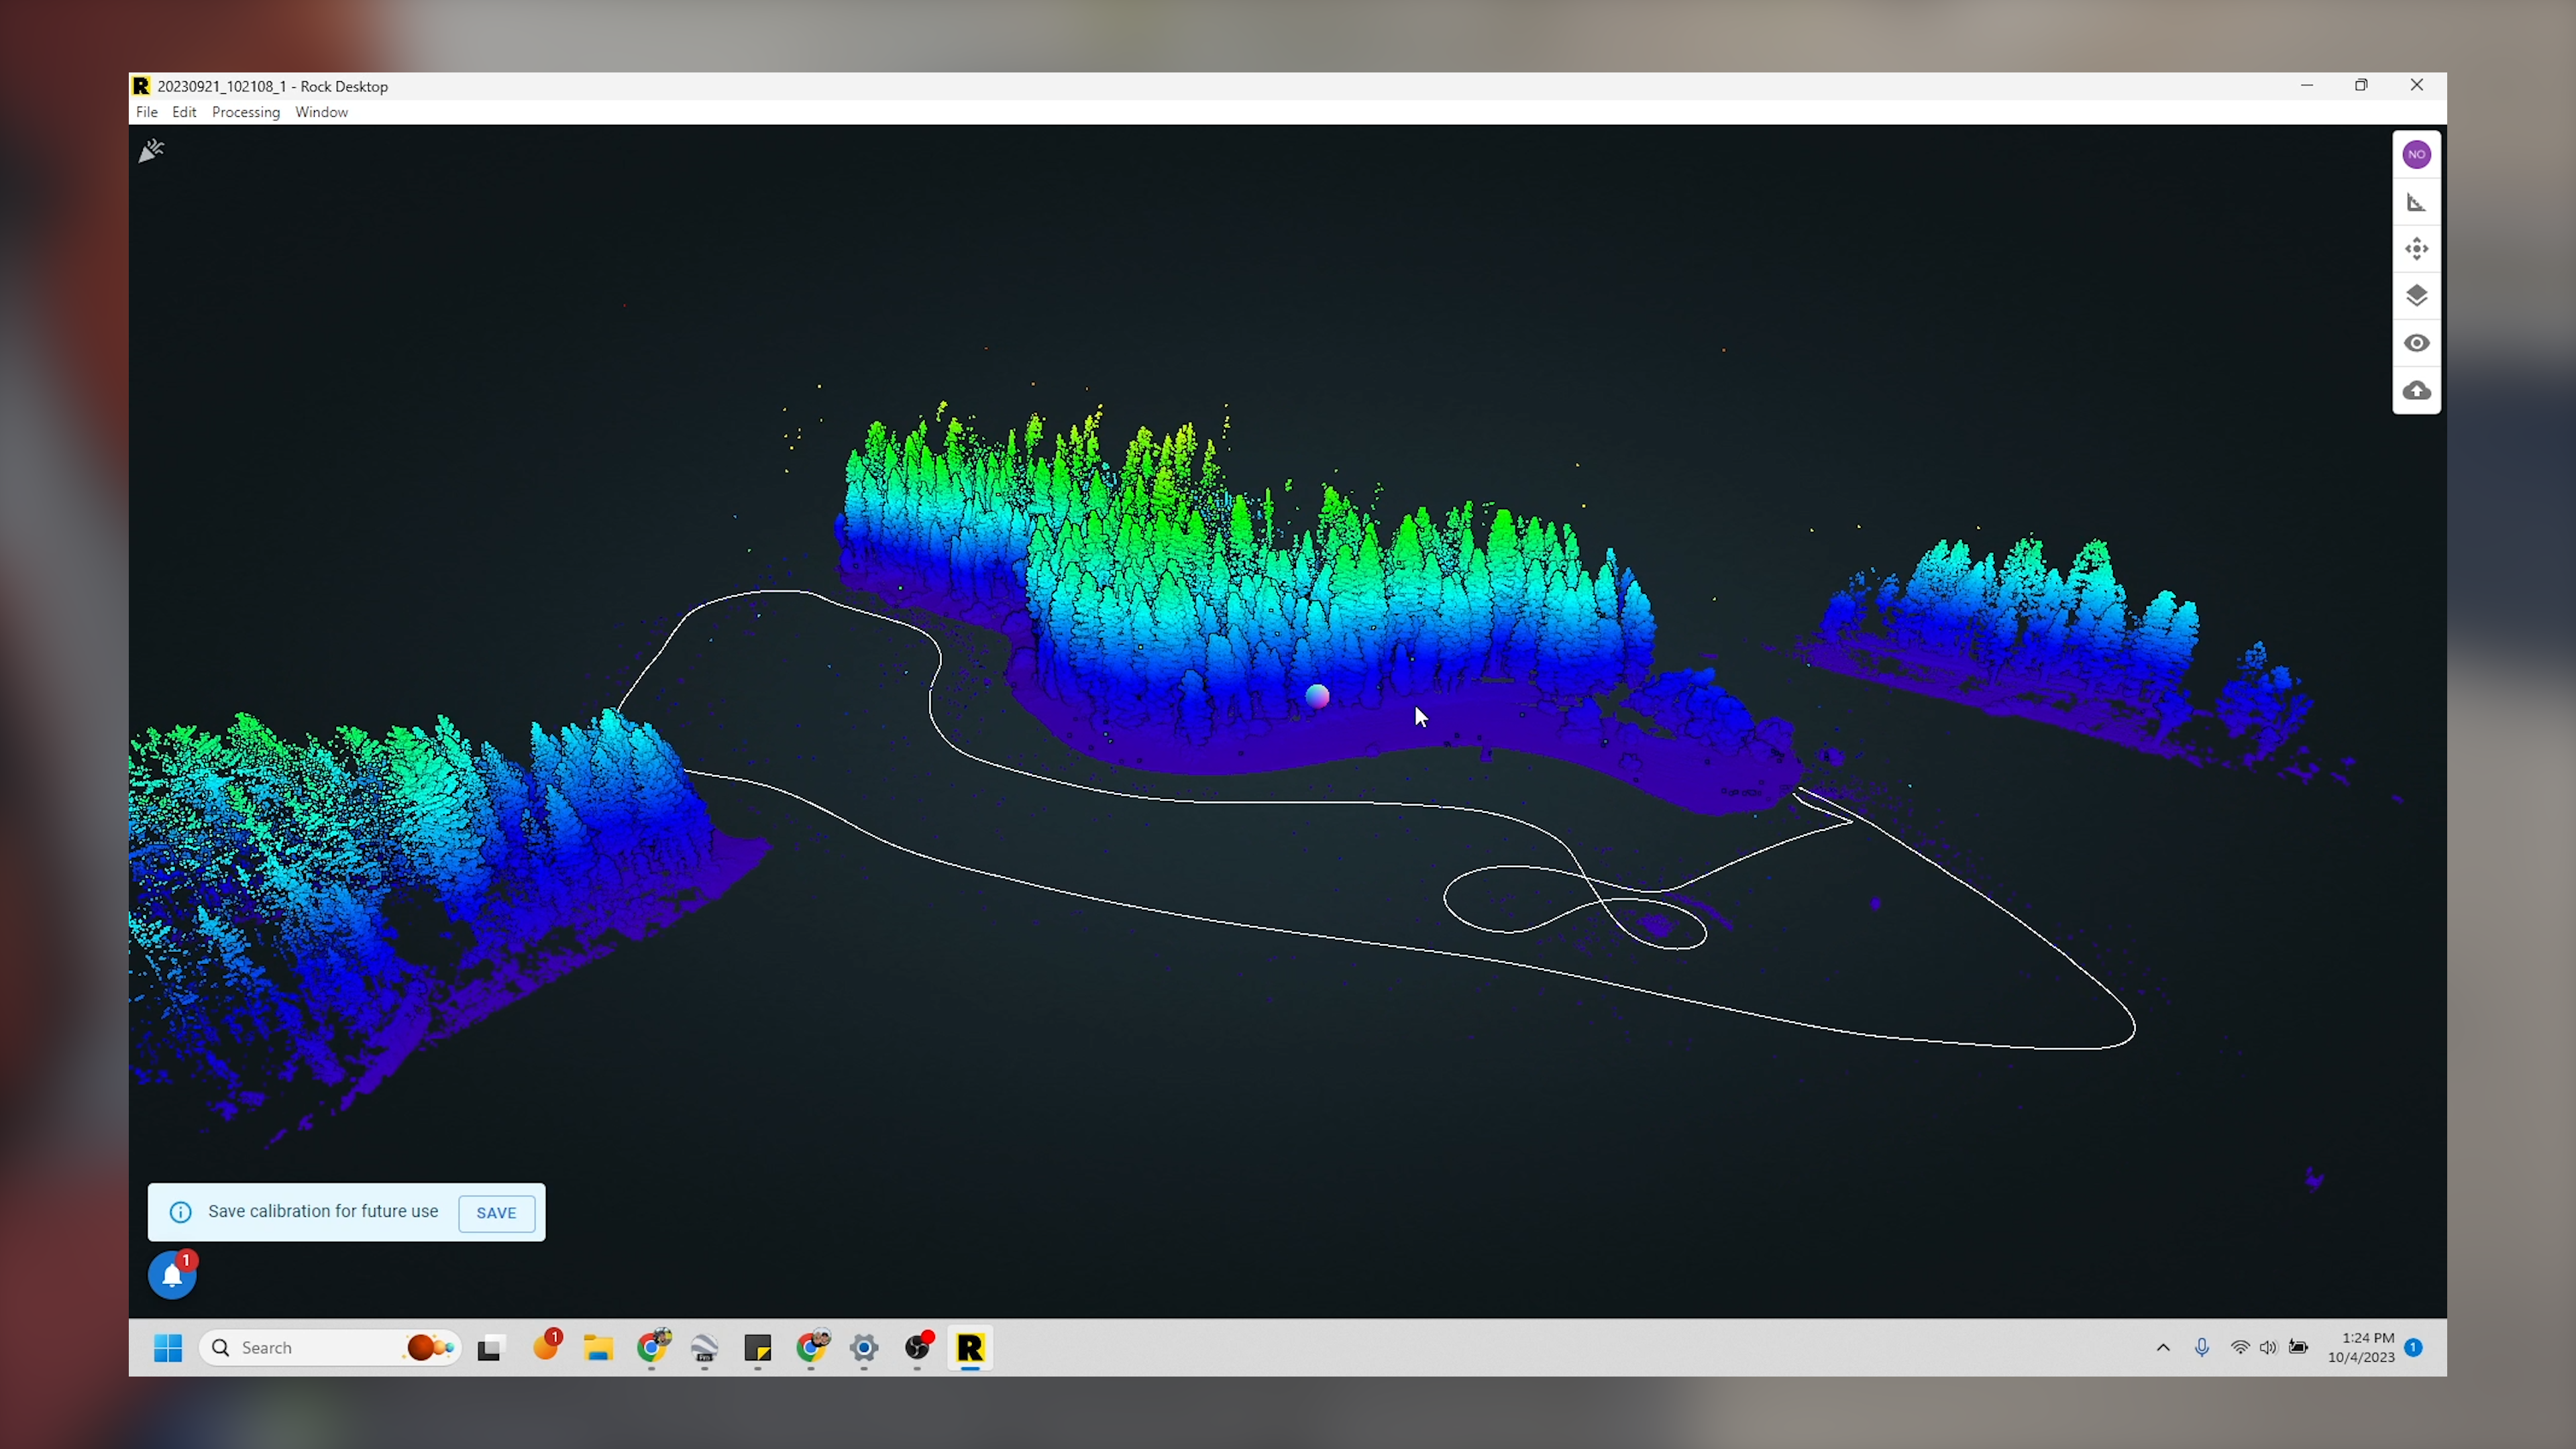
Task: Restore down the Rock Desktop window
Action: coord(2361,86)
